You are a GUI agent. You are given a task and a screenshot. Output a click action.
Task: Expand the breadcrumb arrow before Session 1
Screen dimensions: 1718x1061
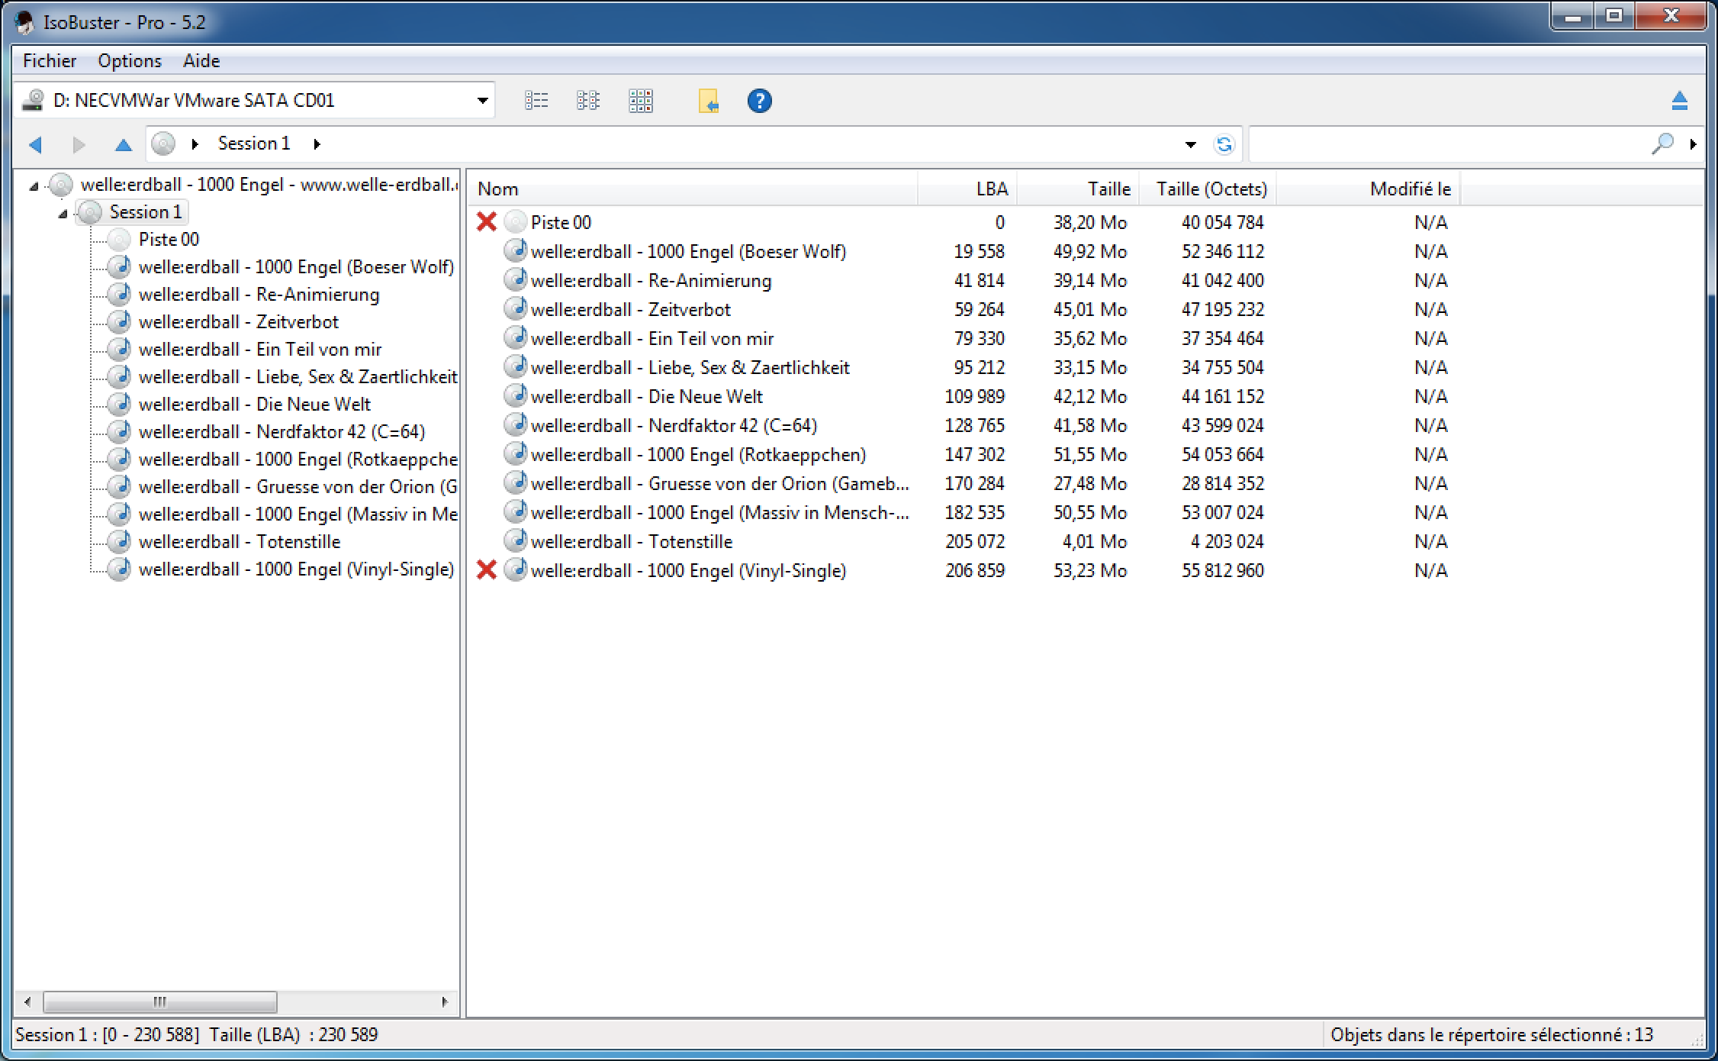pyautogui.click(x=195, y=144)
